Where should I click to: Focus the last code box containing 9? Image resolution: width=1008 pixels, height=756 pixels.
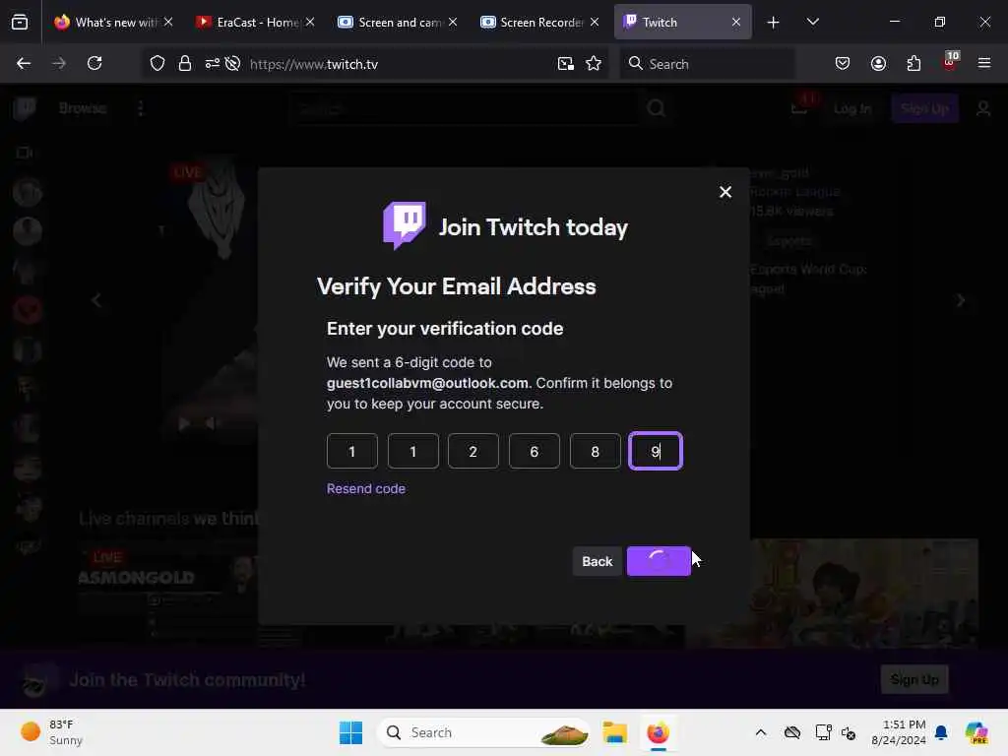click(655, 451)
